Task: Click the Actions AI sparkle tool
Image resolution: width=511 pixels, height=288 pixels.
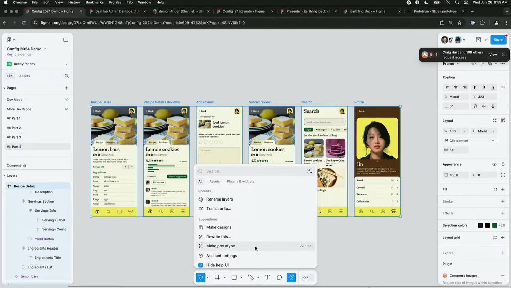Action: (291, 277)
